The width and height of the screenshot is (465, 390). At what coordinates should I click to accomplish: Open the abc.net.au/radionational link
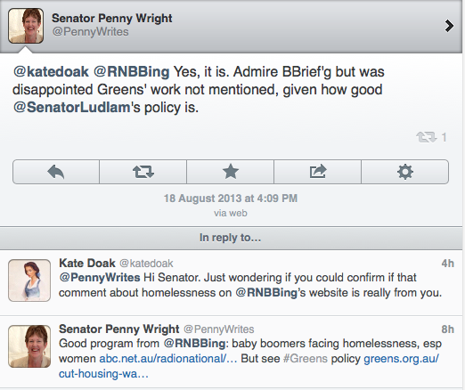167,359
